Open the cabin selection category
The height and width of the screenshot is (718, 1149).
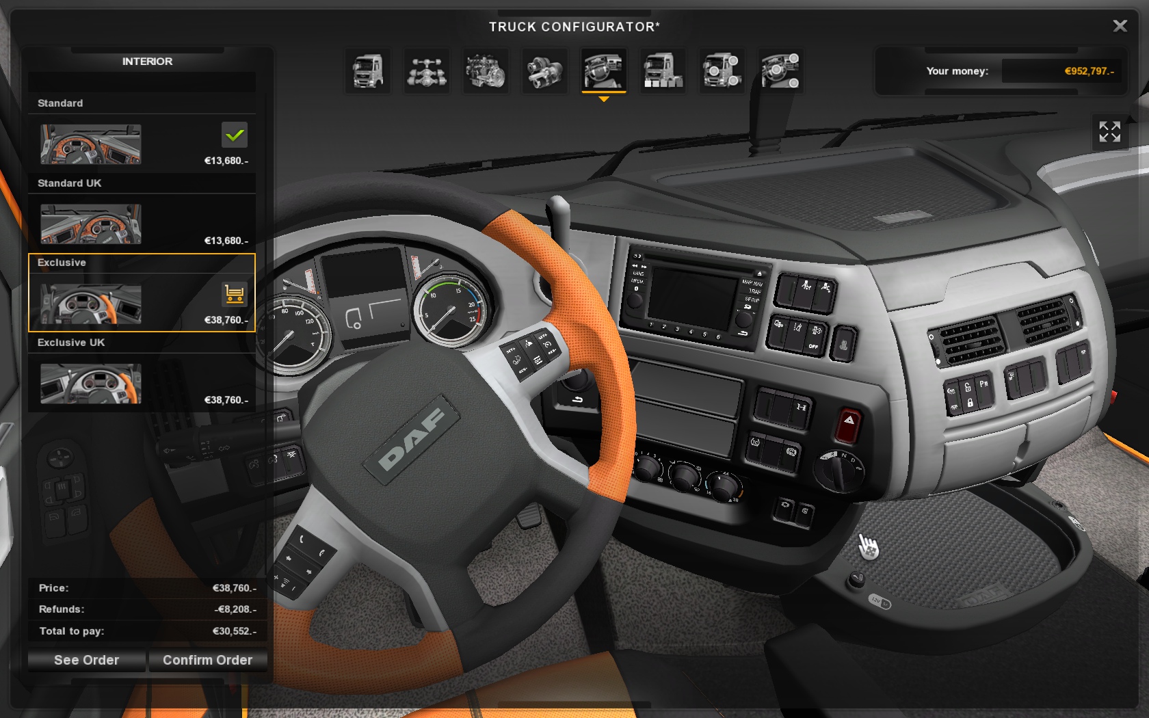[x=368, y=71]
